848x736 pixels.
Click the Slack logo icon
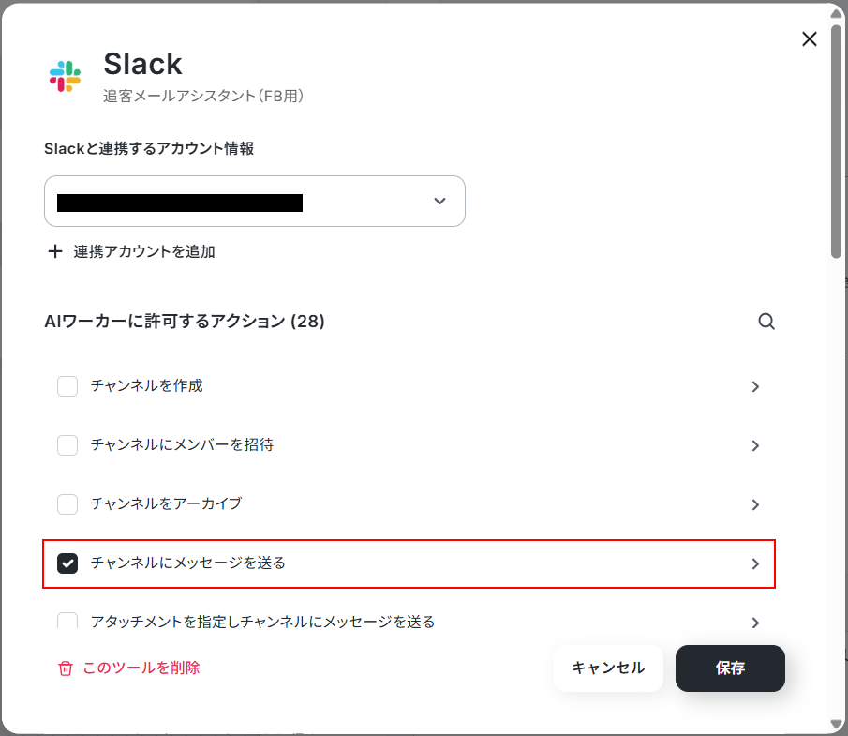click(x=65, y=76)
